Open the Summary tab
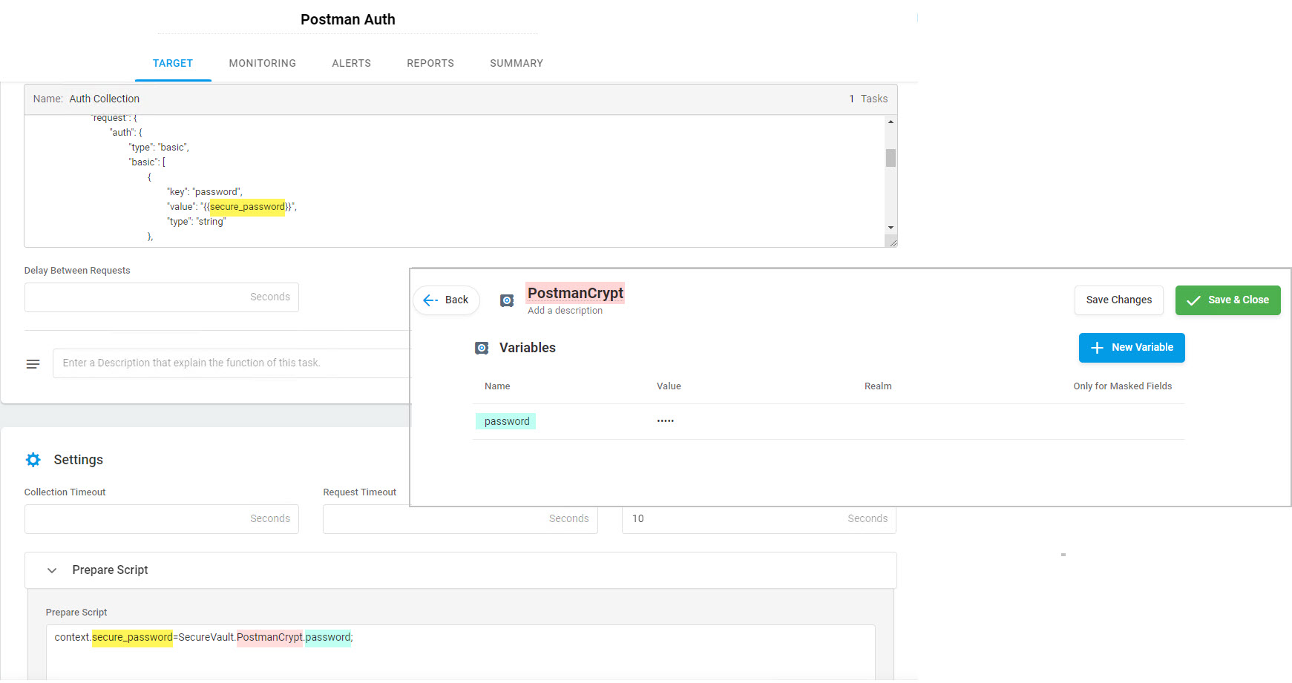1292x683 pixels. click(x=516, y=63)
